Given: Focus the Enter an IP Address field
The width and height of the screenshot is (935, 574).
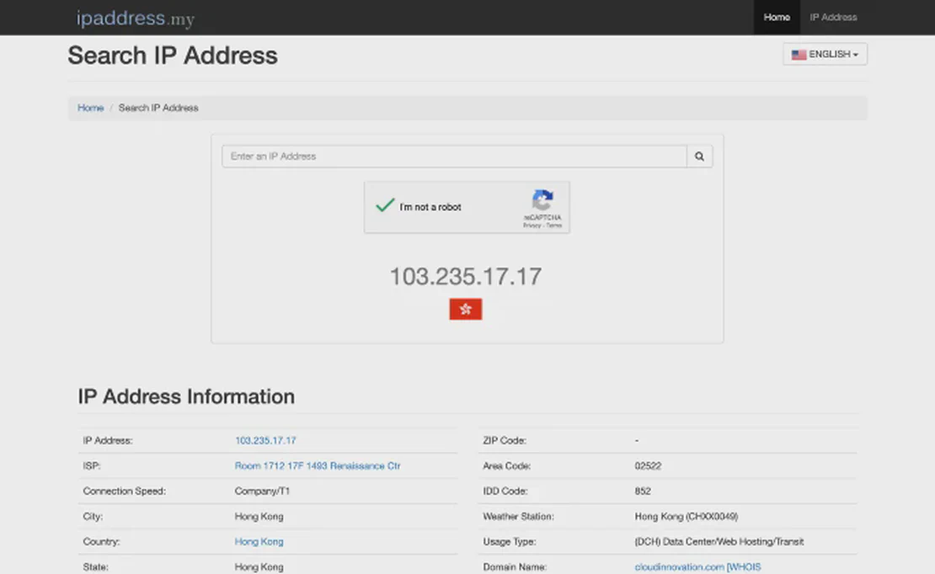Looking at the screenshot, I should [454, 157].
